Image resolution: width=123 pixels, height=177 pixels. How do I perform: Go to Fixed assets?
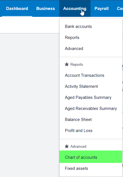pos(91,168)
